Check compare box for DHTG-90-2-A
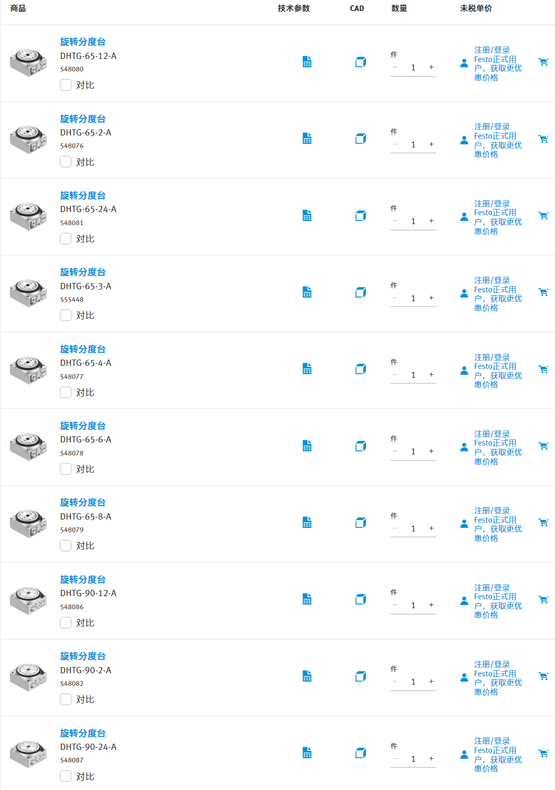The image size is (555, 790). 66,699
